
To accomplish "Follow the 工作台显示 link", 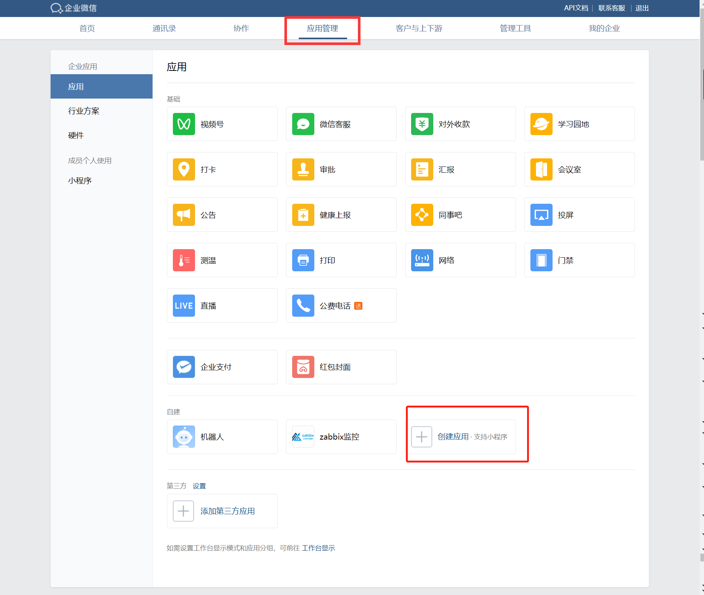I will [318, 548].
